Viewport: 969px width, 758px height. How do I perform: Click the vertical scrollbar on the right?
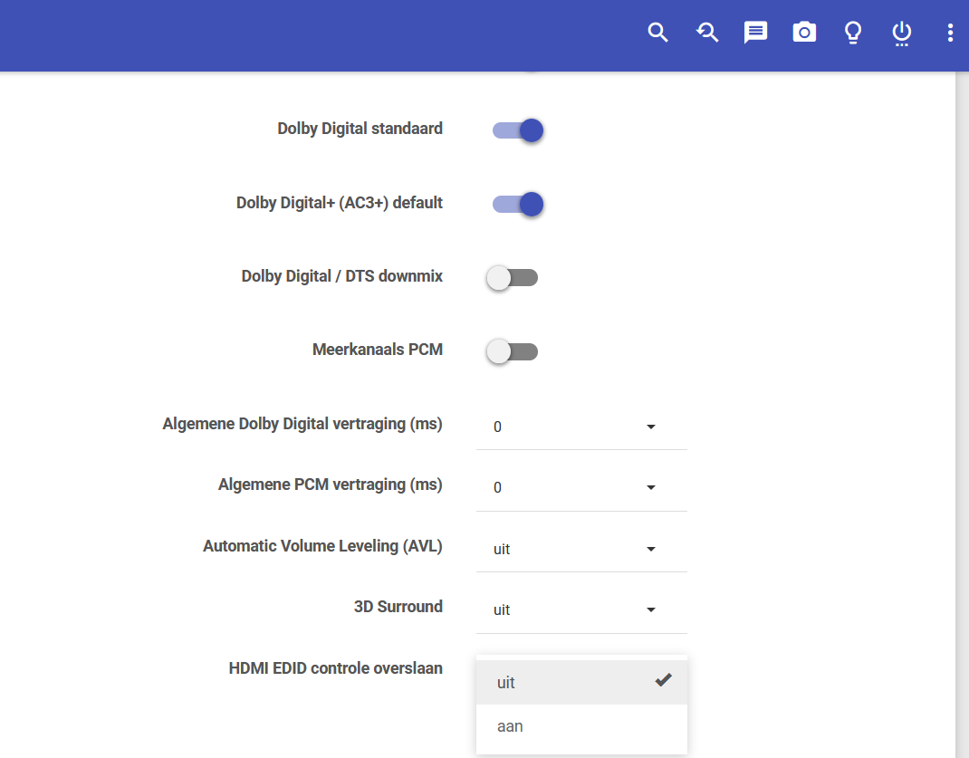point(962,415)
